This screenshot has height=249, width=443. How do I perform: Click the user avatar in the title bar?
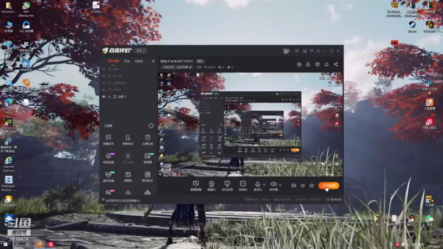286,51
